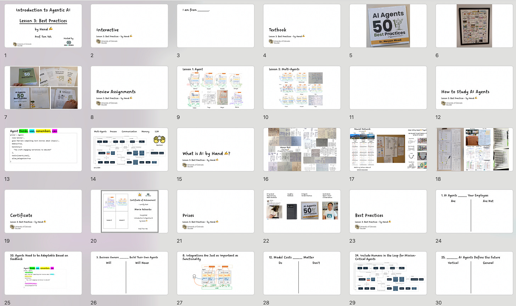516x306 pixels.
Task: Select slide 30 AI Agents Define the Future
Action: 474,273
